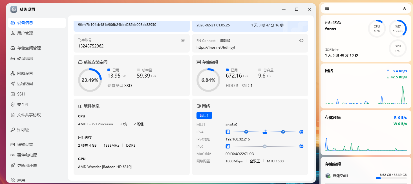
Task: Open the widget filter settings icon
Action: click(x=327, y=8)
